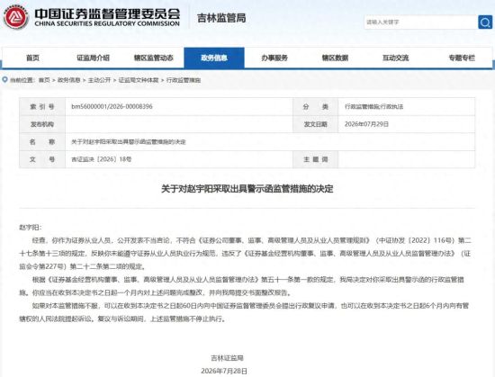Click the 证监局文种体裁 breadcrumb link
This screenshot has height=377, width=495.
click(139, 80)
